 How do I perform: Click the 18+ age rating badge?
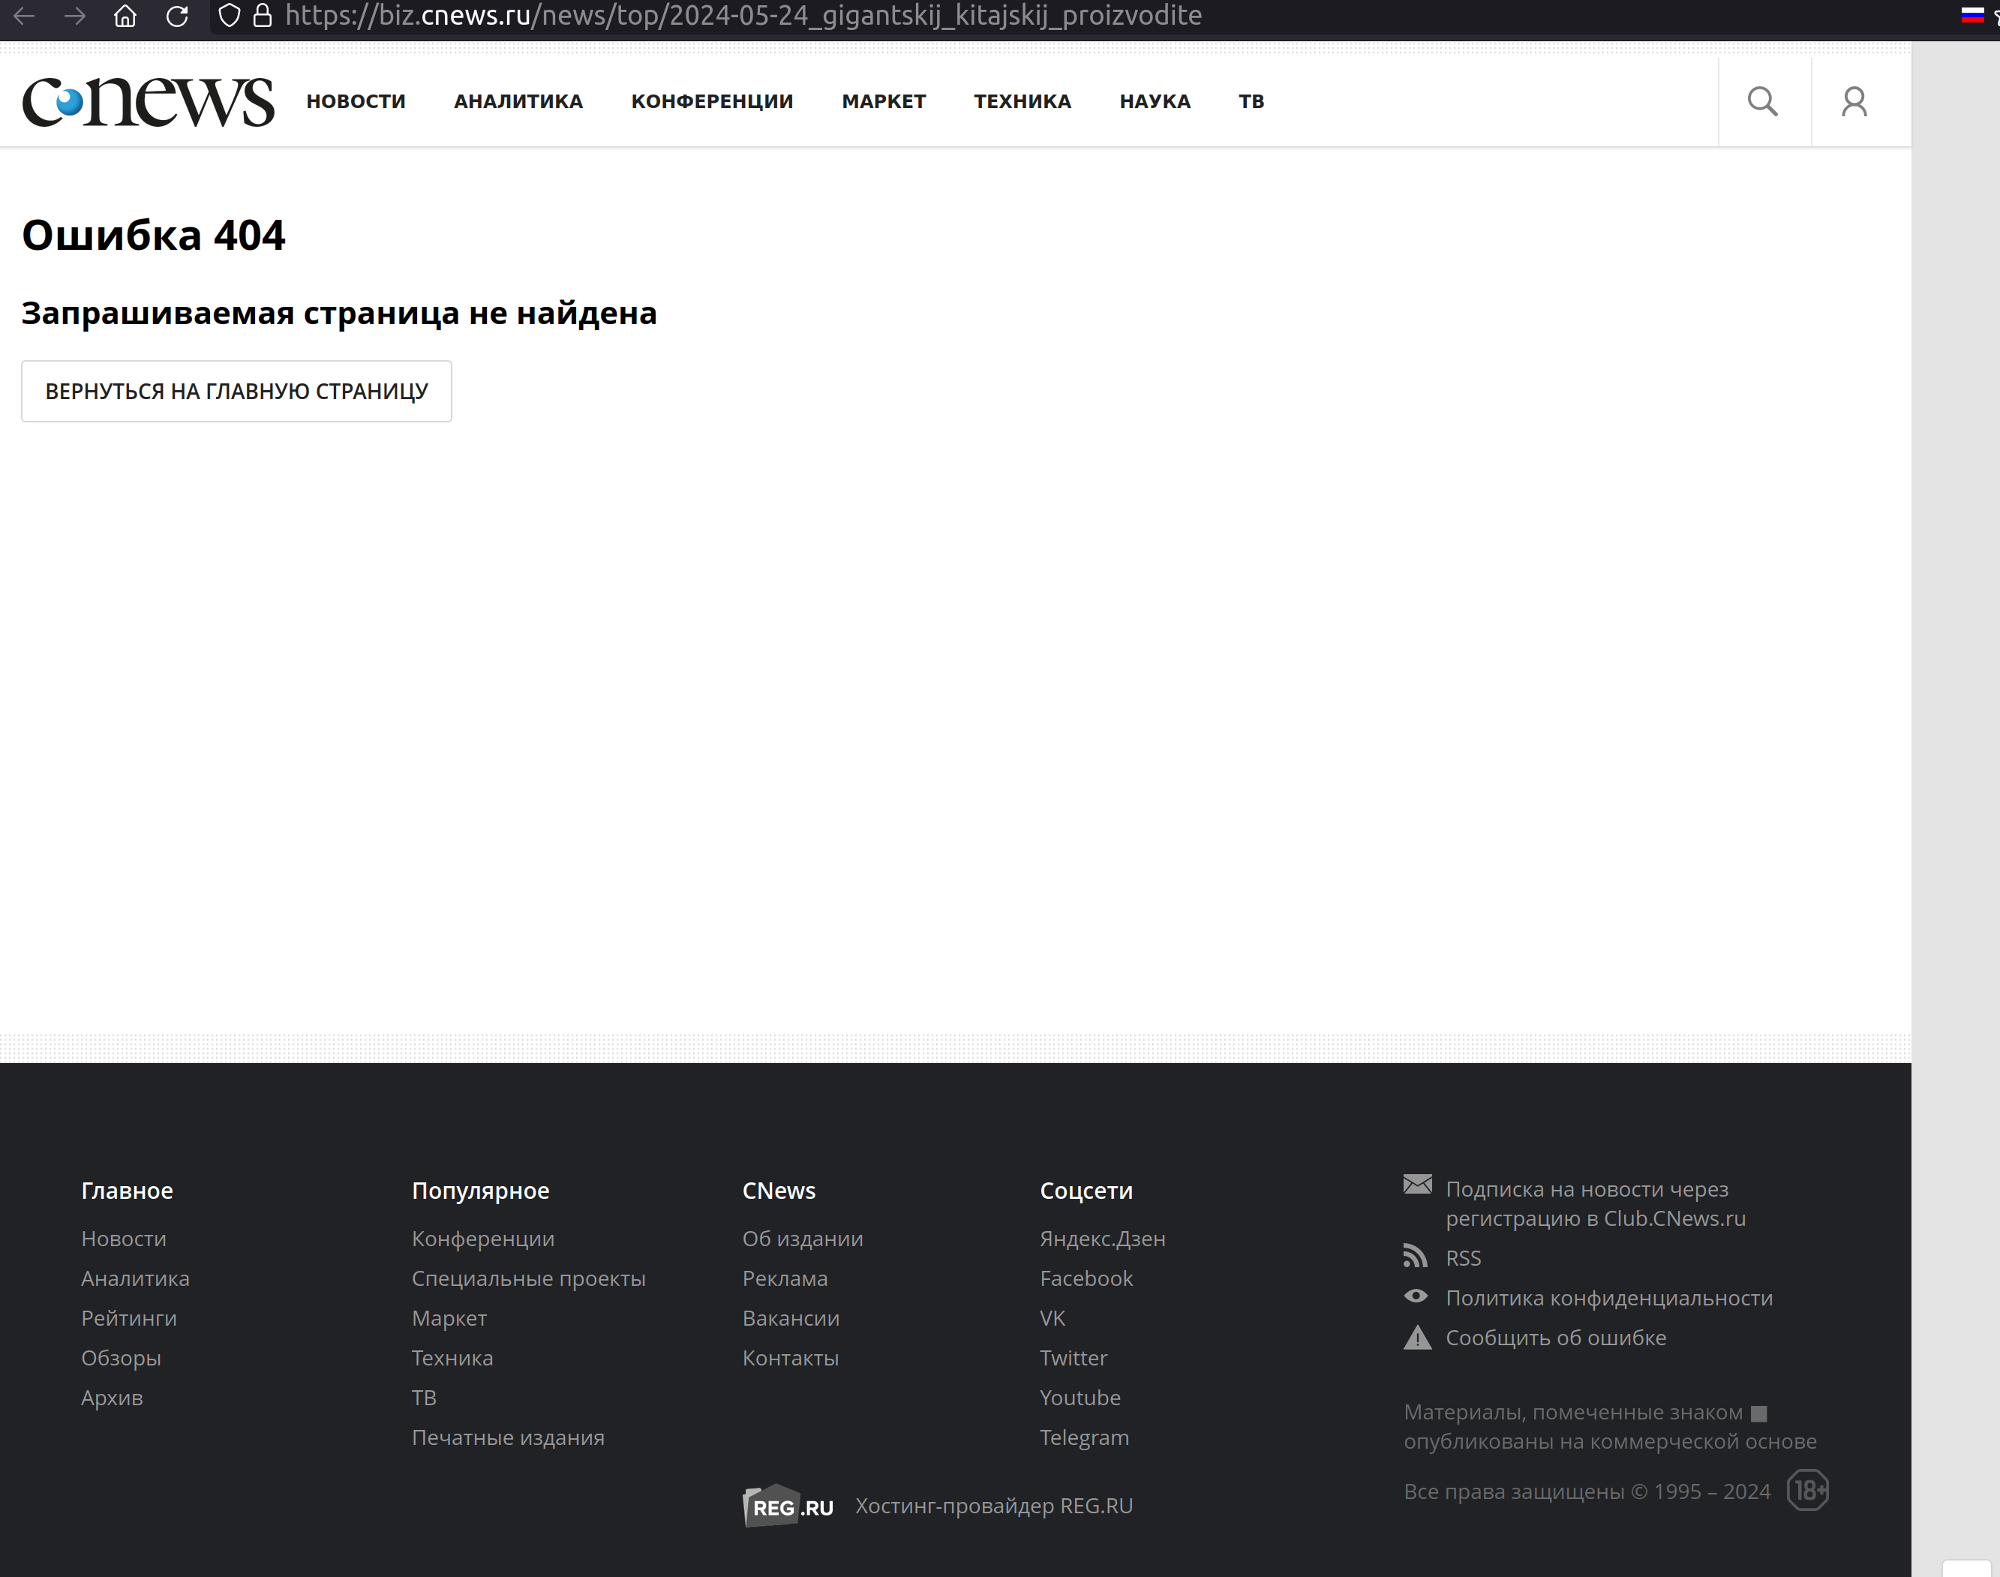tap(1808, 1490)
